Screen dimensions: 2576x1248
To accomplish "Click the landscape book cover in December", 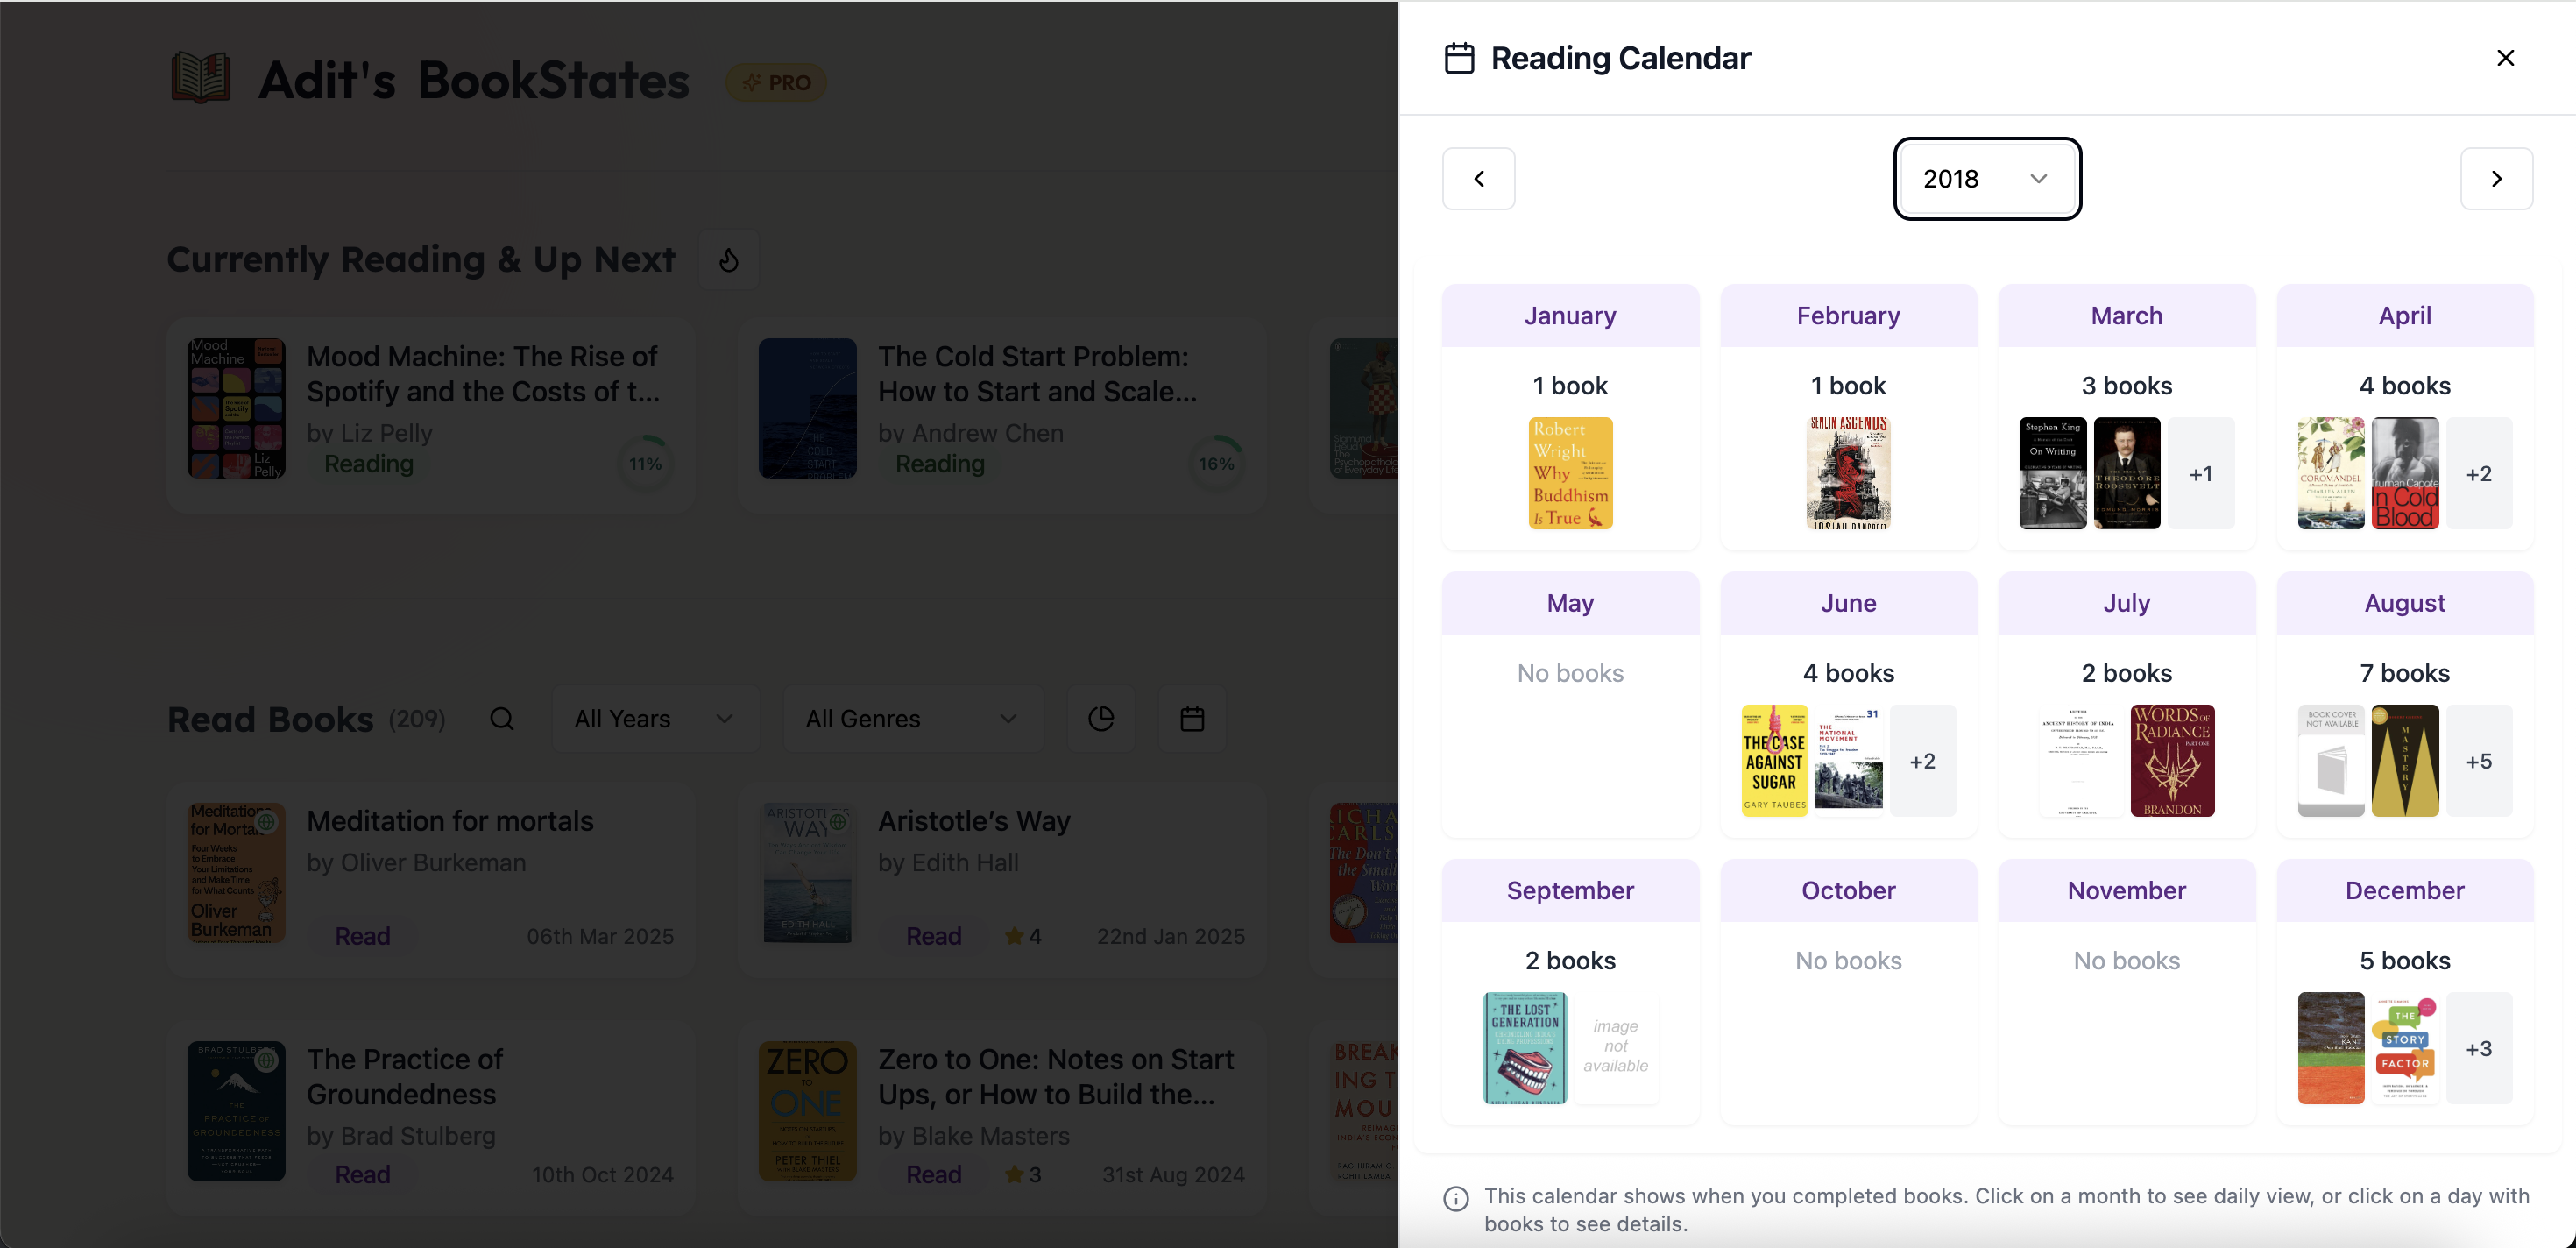I will point(2331,1048).
